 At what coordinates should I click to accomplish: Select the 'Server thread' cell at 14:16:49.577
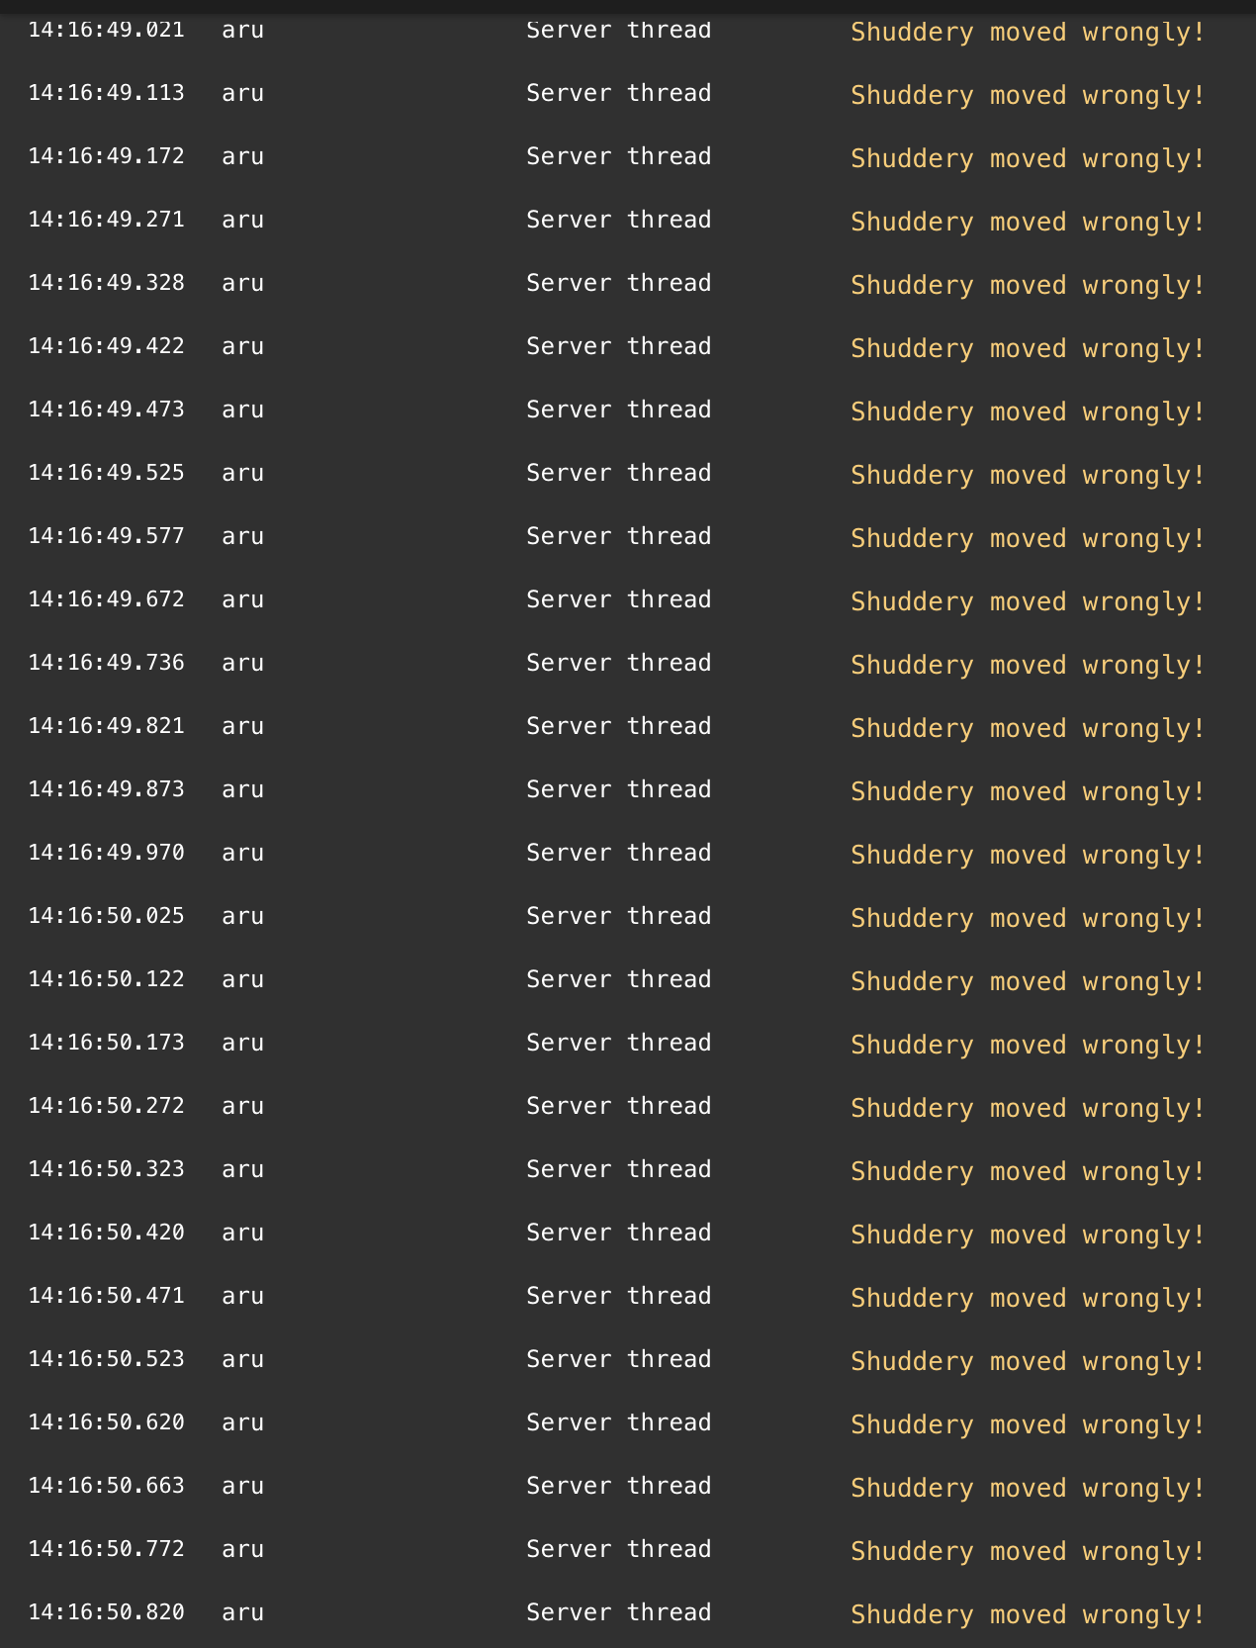[x=618, y=536]
